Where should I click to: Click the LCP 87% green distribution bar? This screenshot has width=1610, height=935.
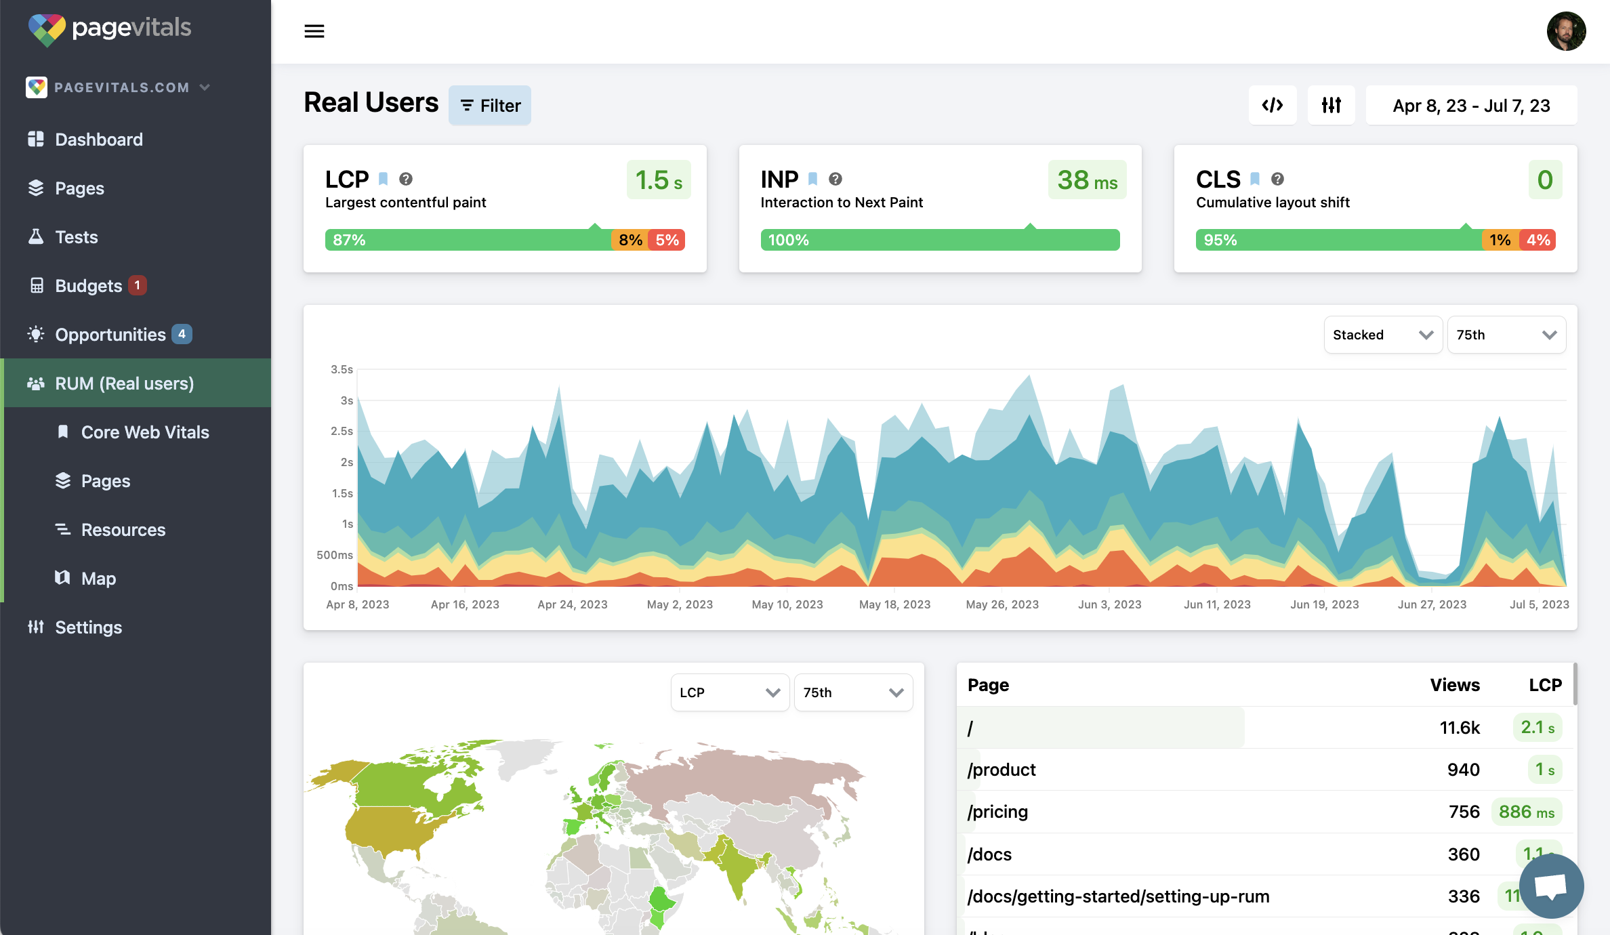click(468, 240)
